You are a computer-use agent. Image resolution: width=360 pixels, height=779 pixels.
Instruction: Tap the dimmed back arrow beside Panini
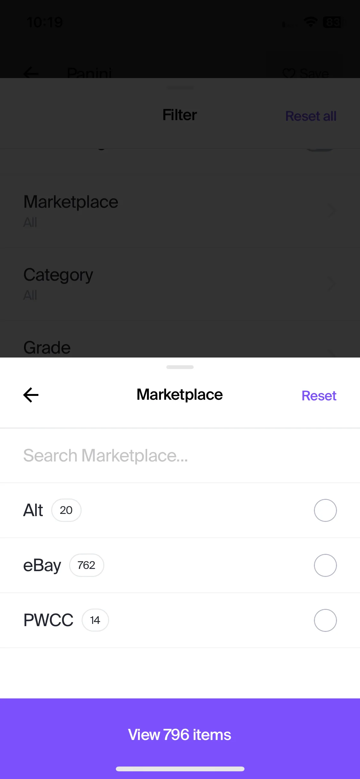pos(31,74)
